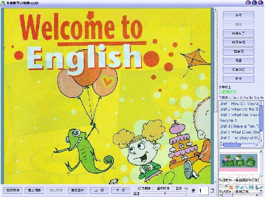The image size is (265, 197).
Task: Click the greyed-out sidebar button
Action: coord(238,24)
